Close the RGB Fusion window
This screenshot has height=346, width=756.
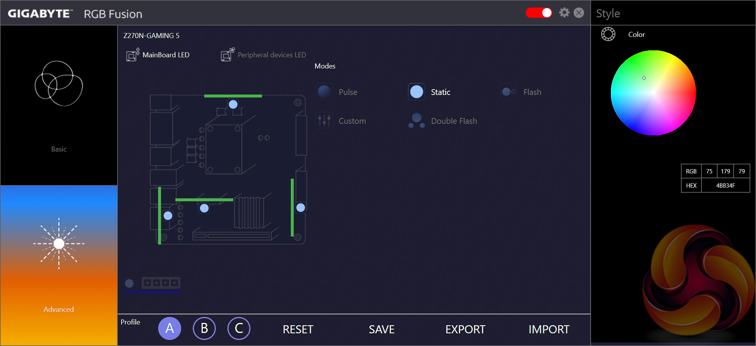point(579,13)
